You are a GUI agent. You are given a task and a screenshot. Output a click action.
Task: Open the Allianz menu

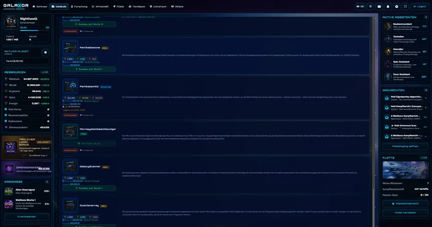coord(177,7)
